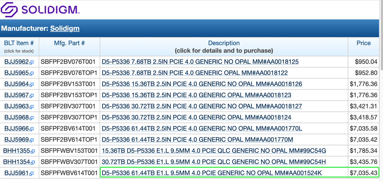Screen dimensions: 383x182
Task: Check stock for item BJJ5964
Action: pyautogui.click(x=16, y=84)
